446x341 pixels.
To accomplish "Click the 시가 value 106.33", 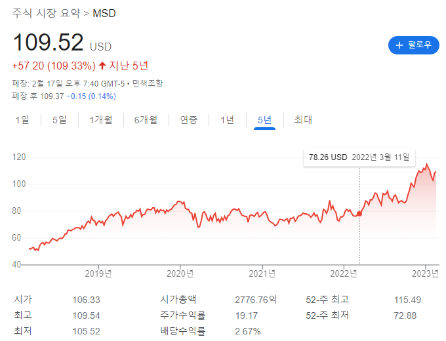I will click(x=86, y=300).
